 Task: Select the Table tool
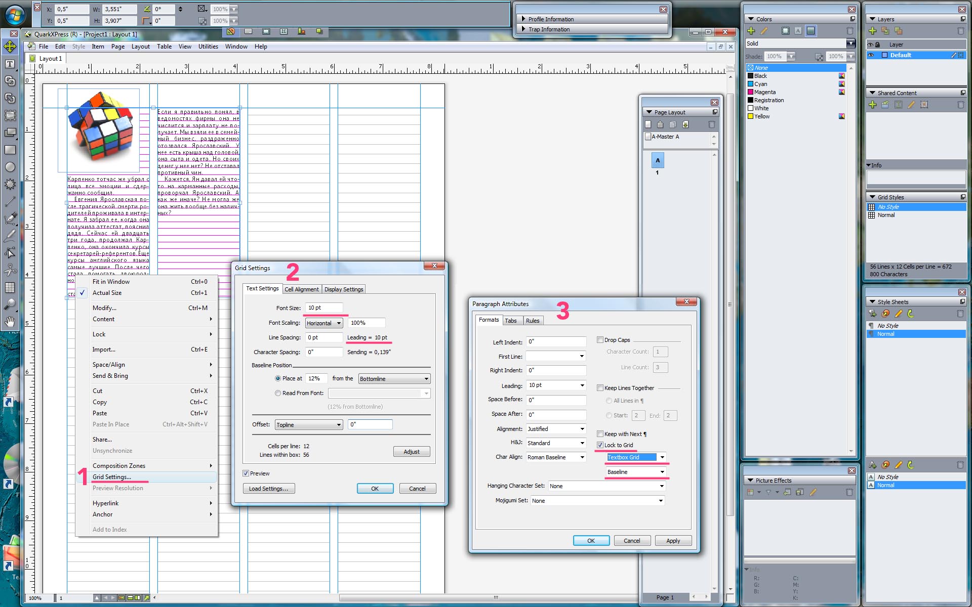point(10,287)
